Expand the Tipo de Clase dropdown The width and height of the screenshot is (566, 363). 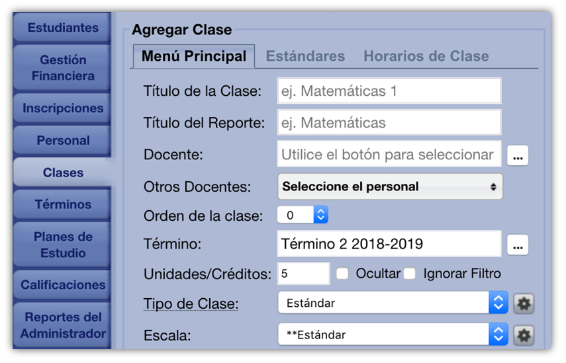point(393,303)
